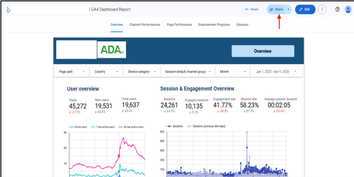
Task: Open the more options three-dot menu
Action: [x=322, y=9]
